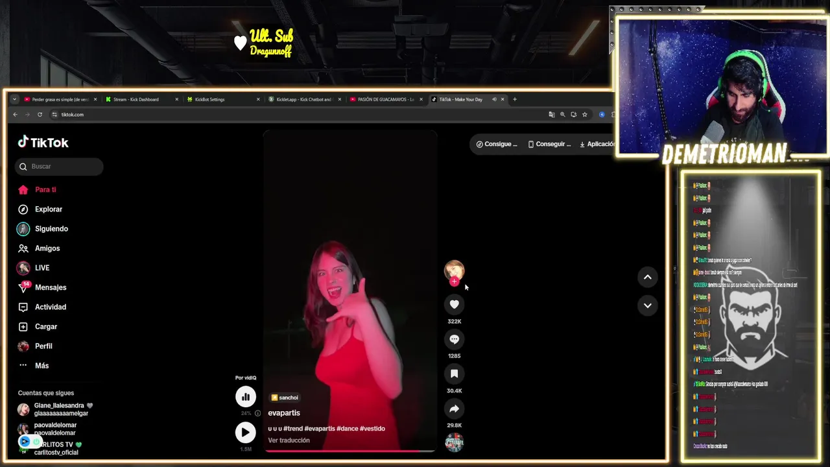This screenshot has height=467, width=830.
Task: Click translate page icon in address bar
Action: coord(552,115)
